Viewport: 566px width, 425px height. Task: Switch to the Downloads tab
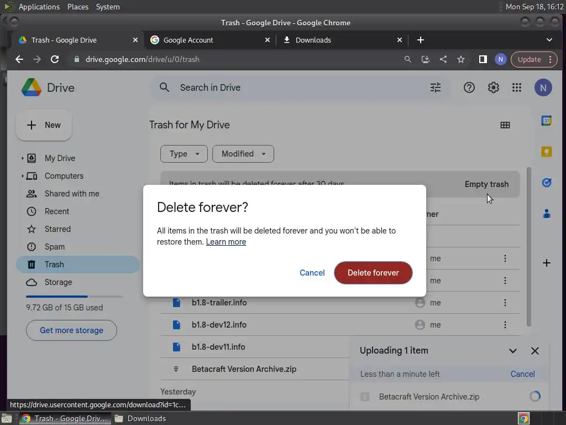click(x=342, y=40)
